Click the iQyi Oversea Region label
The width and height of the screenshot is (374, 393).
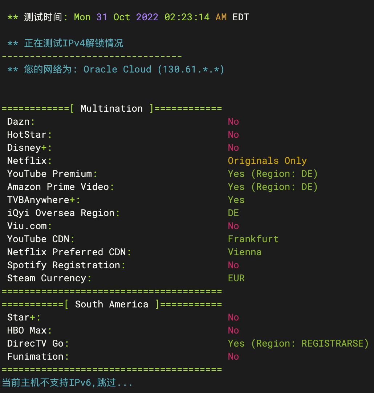(x=61, y=213)
